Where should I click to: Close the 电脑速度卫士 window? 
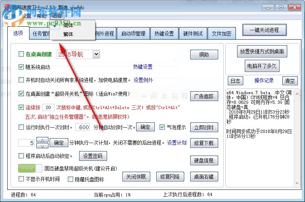click(294, 8)
